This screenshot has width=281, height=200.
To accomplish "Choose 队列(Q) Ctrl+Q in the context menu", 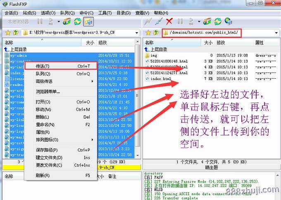I will point(61,74).
